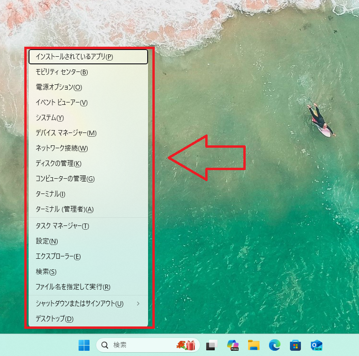Open File Explorer from the taskbar
Viewport: 359px width, 356px height.
254,345
